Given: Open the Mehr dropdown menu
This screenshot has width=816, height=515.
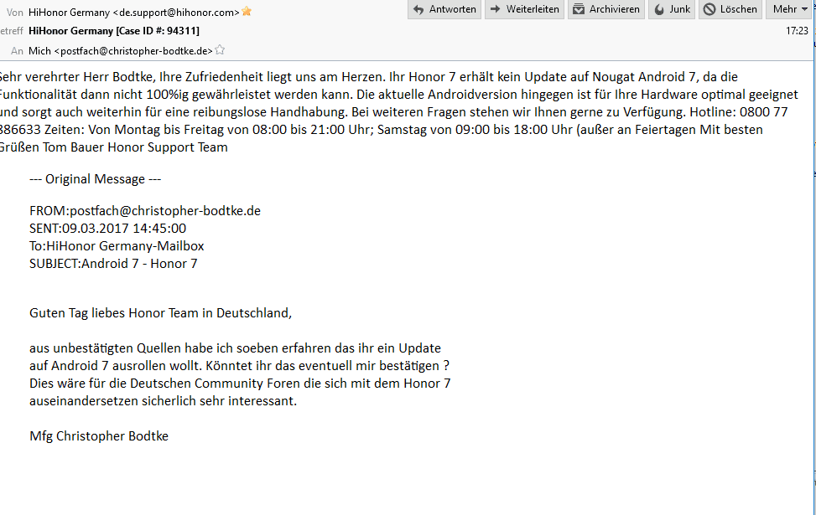Looking at the screenshot, I should (790, 9).
